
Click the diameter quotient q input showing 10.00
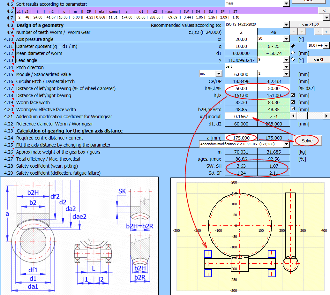pyautogui.click(x=241, y=46)
